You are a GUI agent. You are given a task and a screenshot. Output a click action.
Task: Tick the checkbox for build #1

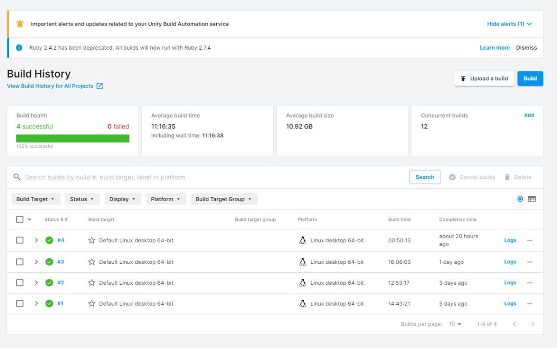pyautogui.click(x=19, y=303)
